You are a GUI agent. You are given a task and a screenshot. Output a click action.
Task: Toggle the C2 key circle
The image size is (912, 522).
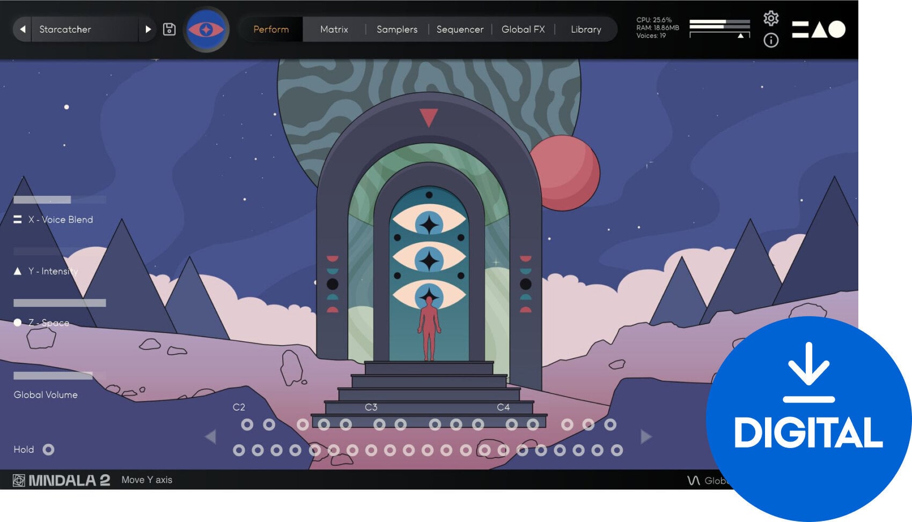pos(239,450)
